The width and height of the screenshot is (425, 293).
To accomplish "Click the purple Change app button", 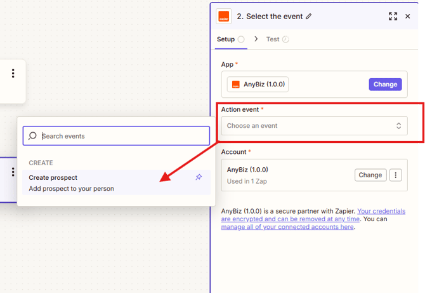I will coord(385,85).
